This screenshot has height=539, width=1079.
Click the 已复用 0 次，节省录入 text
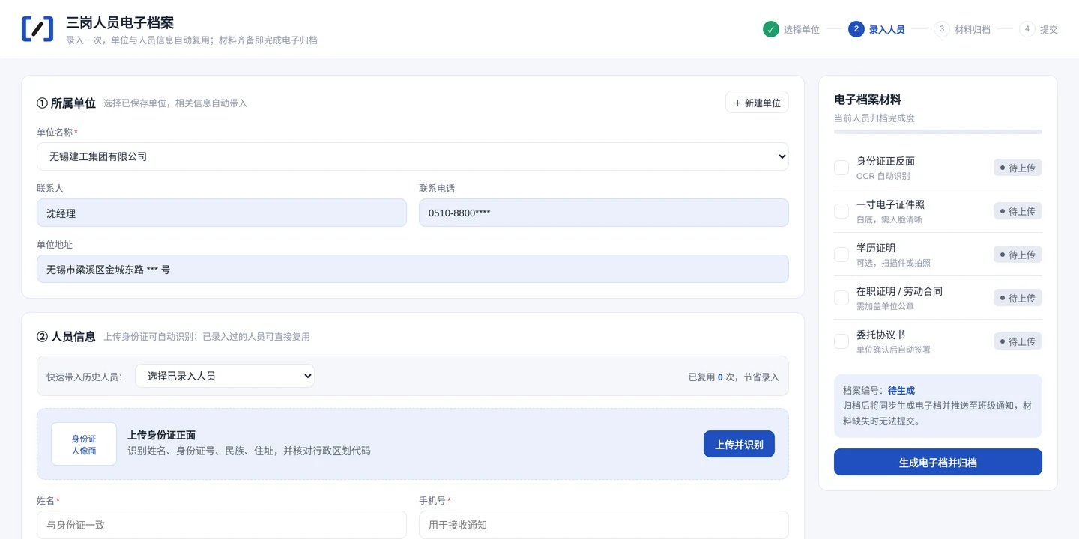tap(734, 377)
